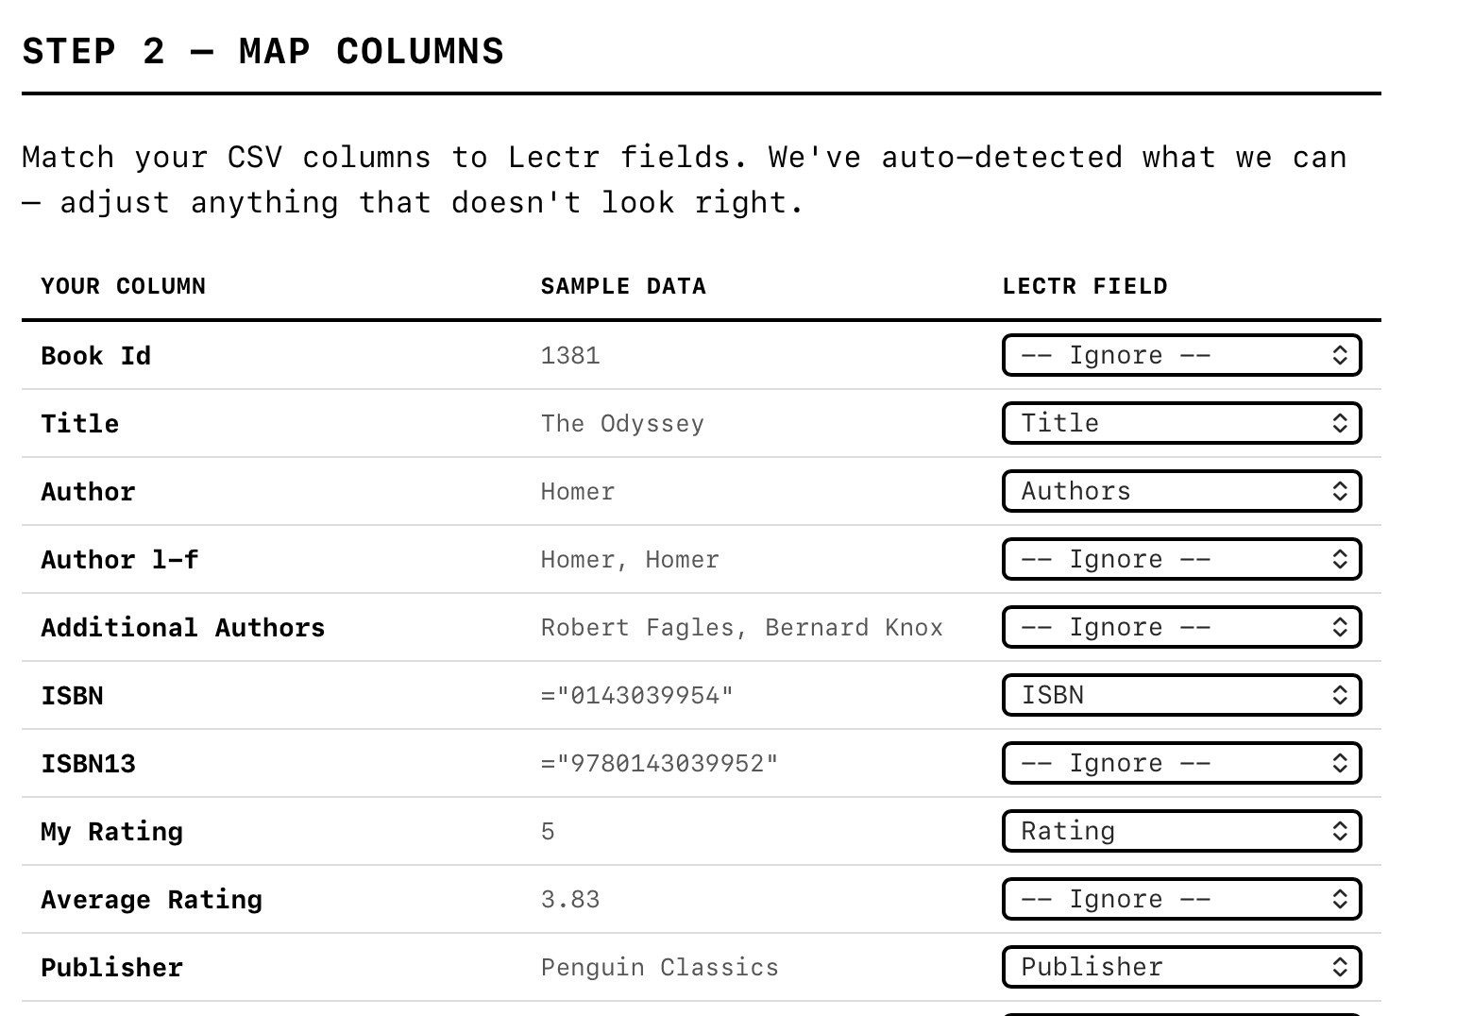Change the Book Id mapping from Ignore
Image resolution: width=1473 pixels, height=1016 pixels.
pos(1180,355)
